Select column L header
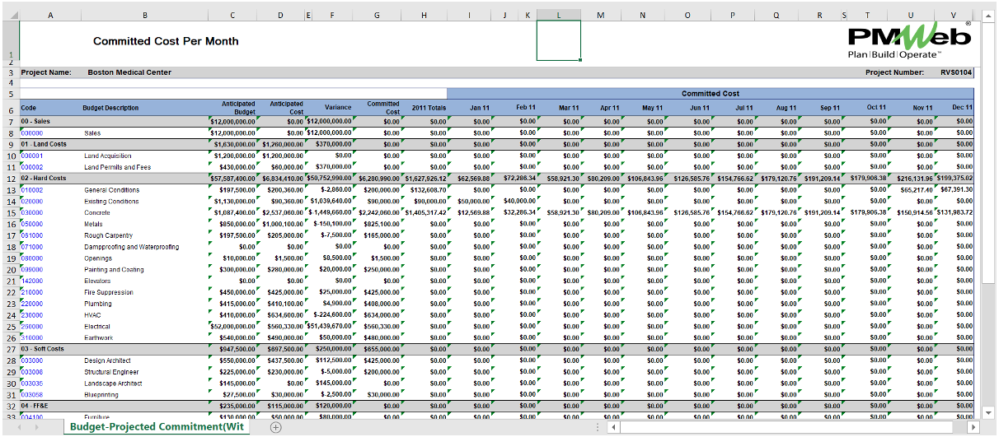 (x=559, y=15)
